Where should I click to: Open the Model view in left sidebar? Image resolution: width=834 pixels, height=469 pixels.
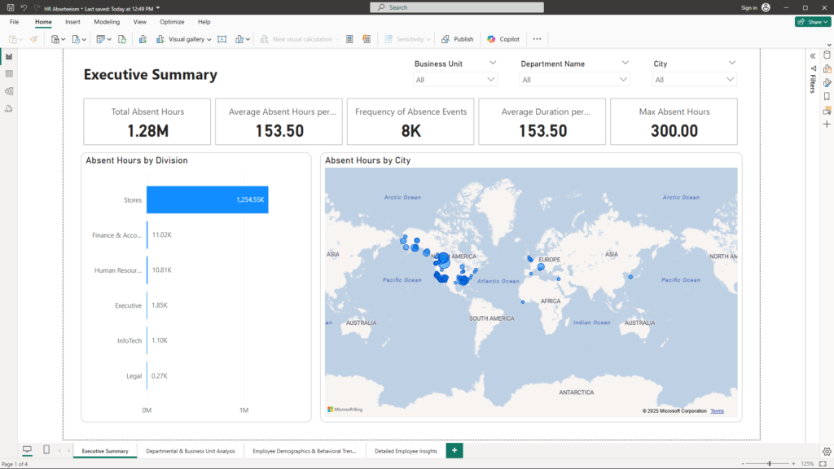click(x=9, y=91)
